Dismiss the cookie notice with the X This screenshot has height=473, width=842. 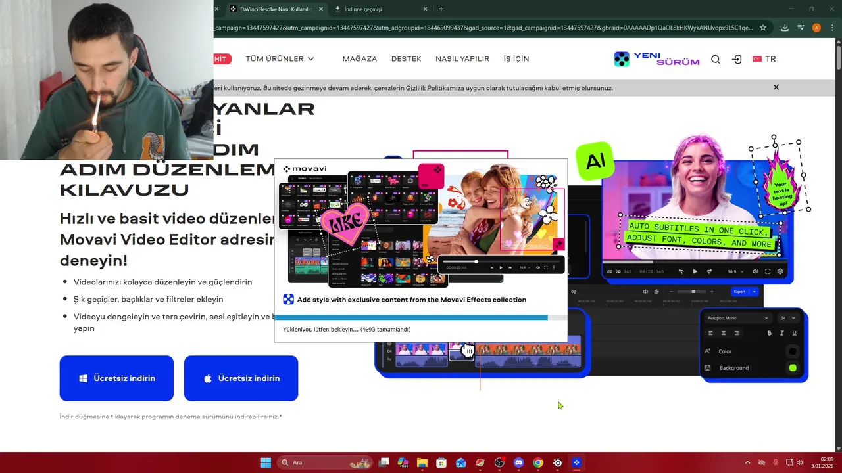click(776, 87)
